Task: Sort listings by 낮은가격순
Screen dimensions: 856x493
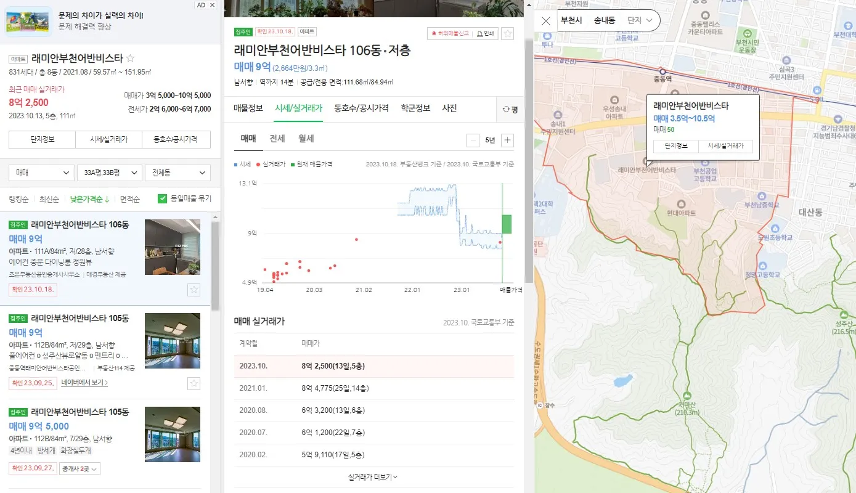Action: click(x=90, y=199)
